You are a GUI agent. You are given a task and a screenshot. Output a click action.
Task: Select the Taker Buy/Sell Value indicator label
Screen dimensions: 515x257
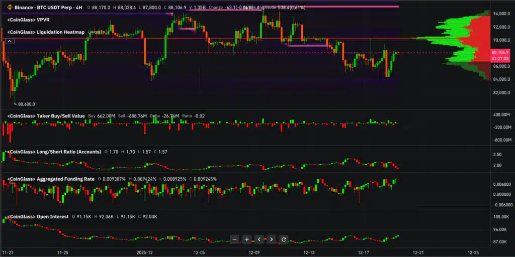coord(46,116)
